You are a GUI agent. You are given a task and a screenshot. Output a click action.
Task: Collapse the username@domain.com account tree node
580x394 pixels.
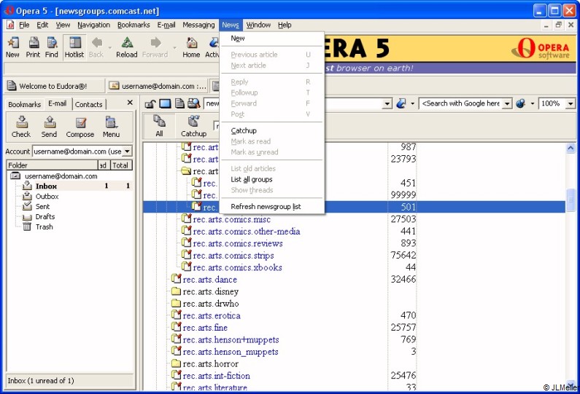pyautogui.click(x=15, y=176)
